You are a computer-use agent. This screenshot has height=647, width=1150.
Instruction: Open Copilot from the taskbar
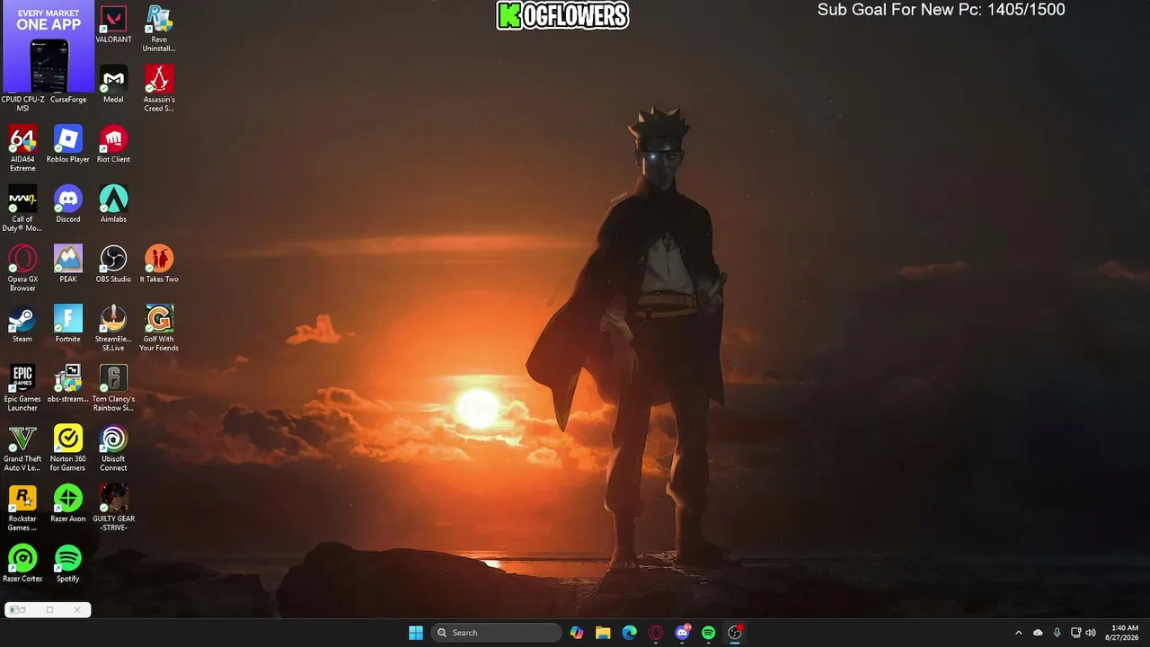[x=577, y=633]
